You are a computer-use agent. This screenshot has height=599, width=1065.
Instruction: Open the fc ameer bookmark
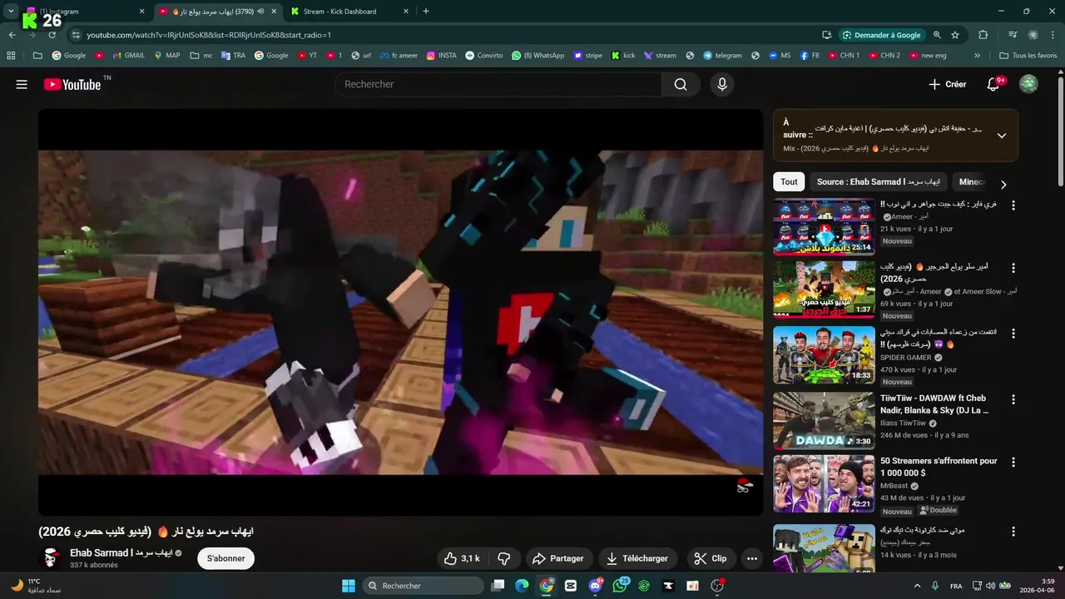pyautogui.click(x=399, y=56)
